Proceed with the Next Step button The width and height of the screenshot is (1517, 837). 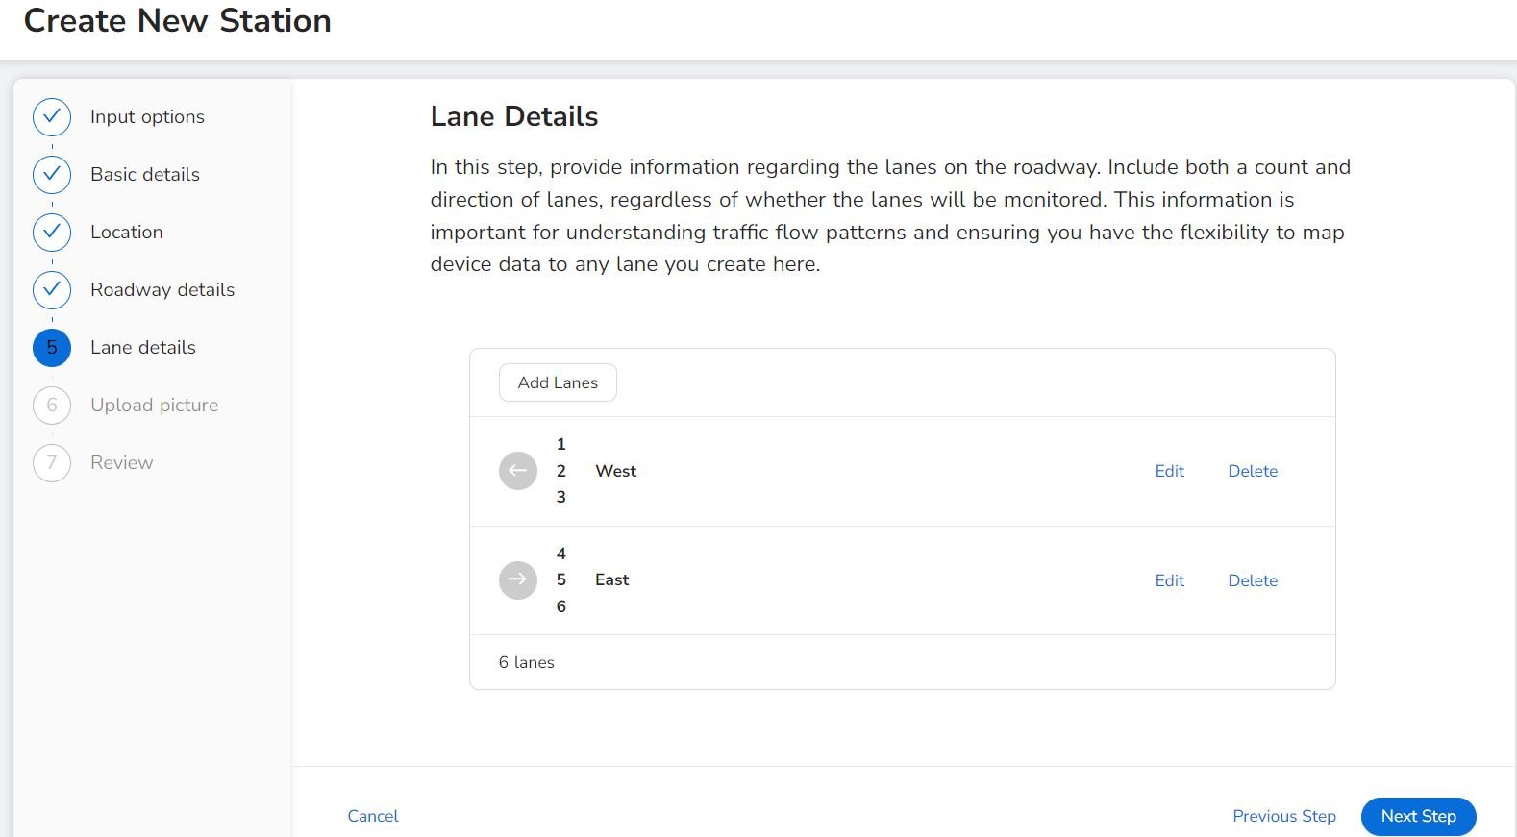point(1418,816)
